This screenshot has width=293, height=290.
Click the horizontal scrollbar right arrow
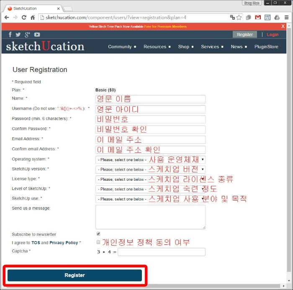(283, 286)
